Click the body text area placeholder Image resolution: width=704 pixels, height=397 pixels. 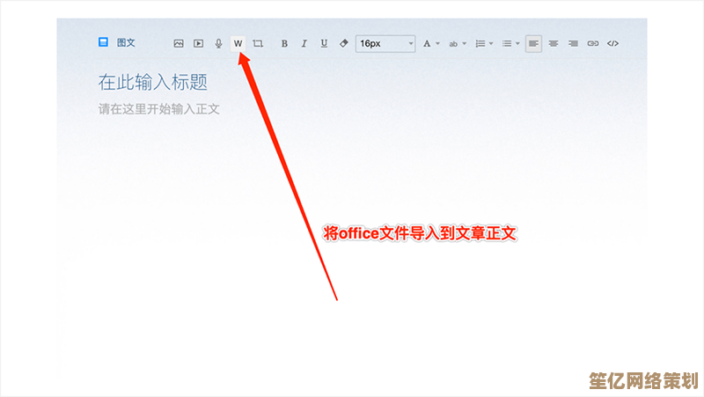[158, 110]
